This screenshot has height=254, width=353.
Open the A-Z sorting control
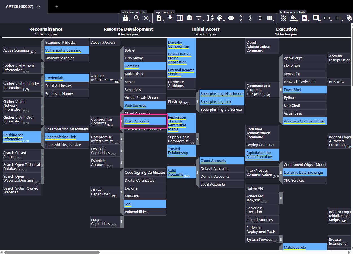(210, 18)
